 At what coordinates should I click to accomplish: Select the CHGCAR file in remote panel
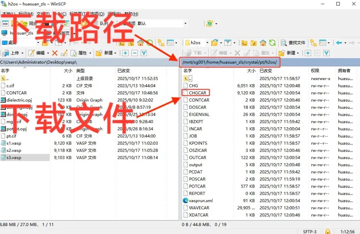pos(197,93)
